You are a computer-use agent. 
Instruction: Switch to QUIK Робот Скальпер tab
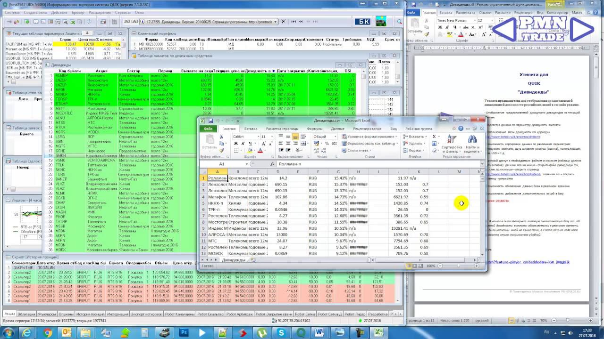click(x=210, y=314)
